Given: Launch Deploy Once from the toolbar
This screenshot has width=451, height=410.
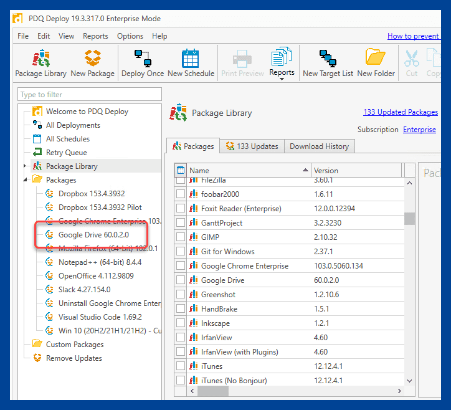Looking at the screenshot, I should [143, 59].
